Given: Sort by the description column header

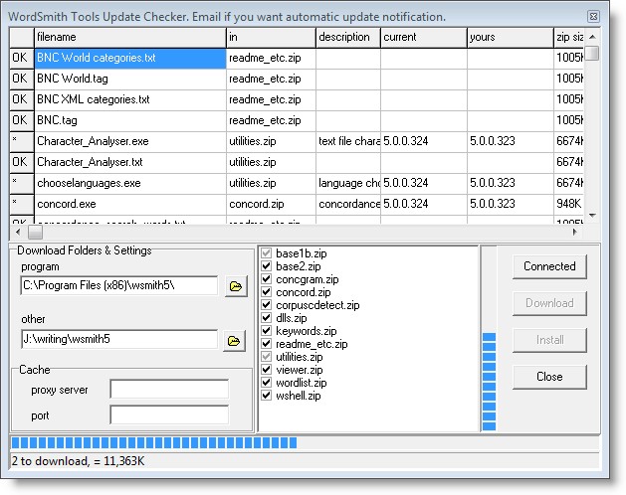Looking at the screenshot, I should point(347,37).
